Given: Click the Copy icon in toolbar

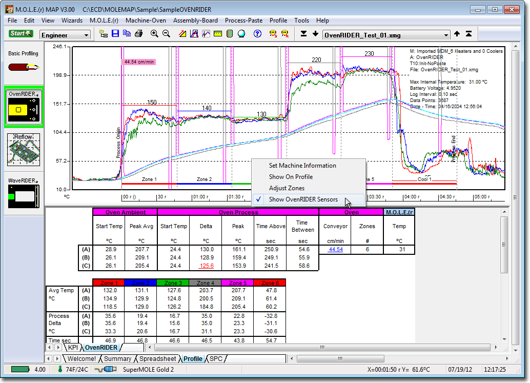Looking at the screenshot, I should pos(127,33).
